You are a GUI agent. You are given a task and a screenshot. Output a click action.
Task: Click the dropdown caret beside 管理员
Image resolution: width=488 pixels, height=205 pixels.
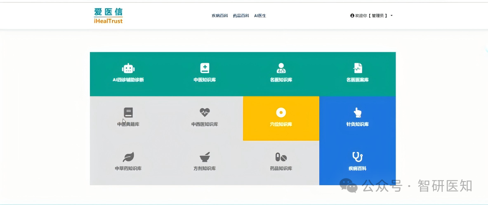click(391, 16)
